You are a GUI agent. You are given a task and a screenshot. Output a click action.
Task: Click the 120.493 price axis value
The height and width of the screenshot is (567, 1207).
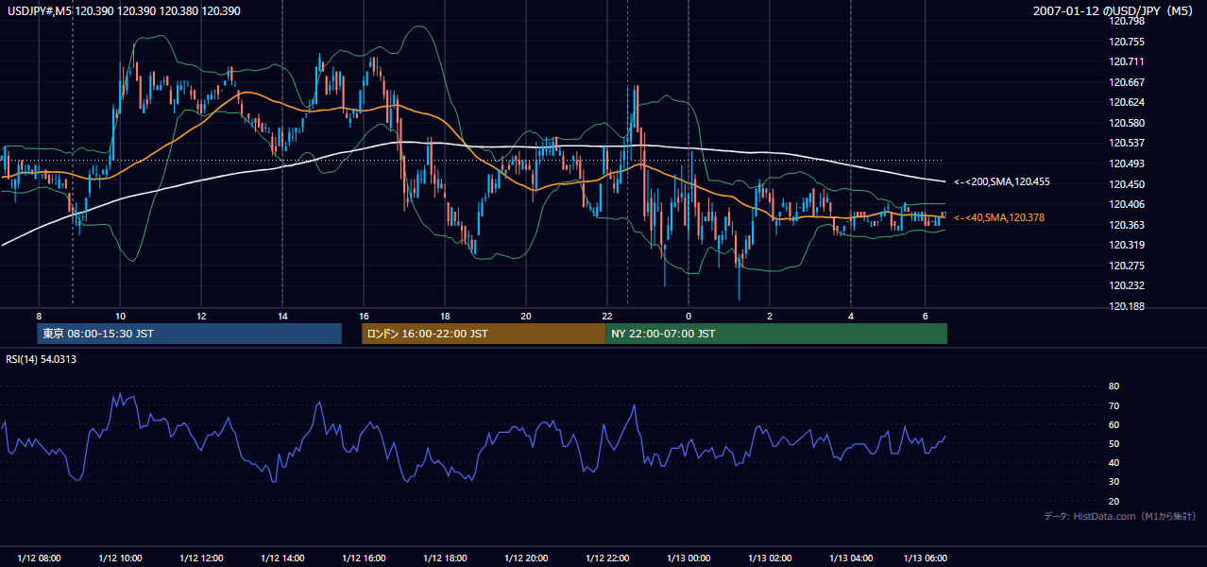tap(1128, 163)
